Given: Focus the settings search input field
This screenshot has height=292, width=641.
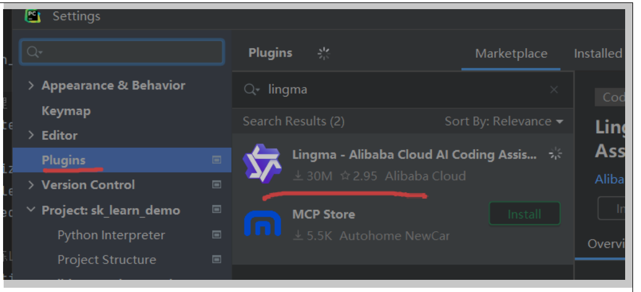Looking at the screenshot, I should pyautogui.click(x=122, y=52).
